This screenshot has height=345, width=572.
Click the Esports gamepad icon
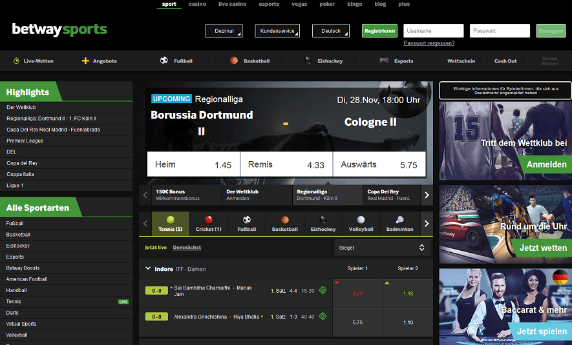click(x=384, y=61)
